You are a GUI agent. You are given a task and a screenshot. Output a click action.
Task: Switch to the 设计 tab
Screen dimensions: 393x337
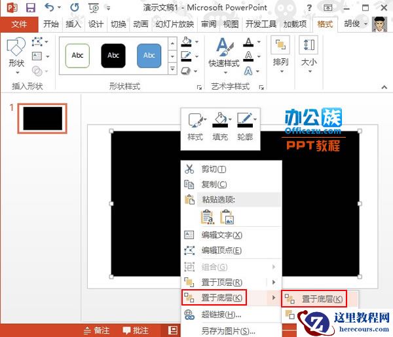pos(96,24)
